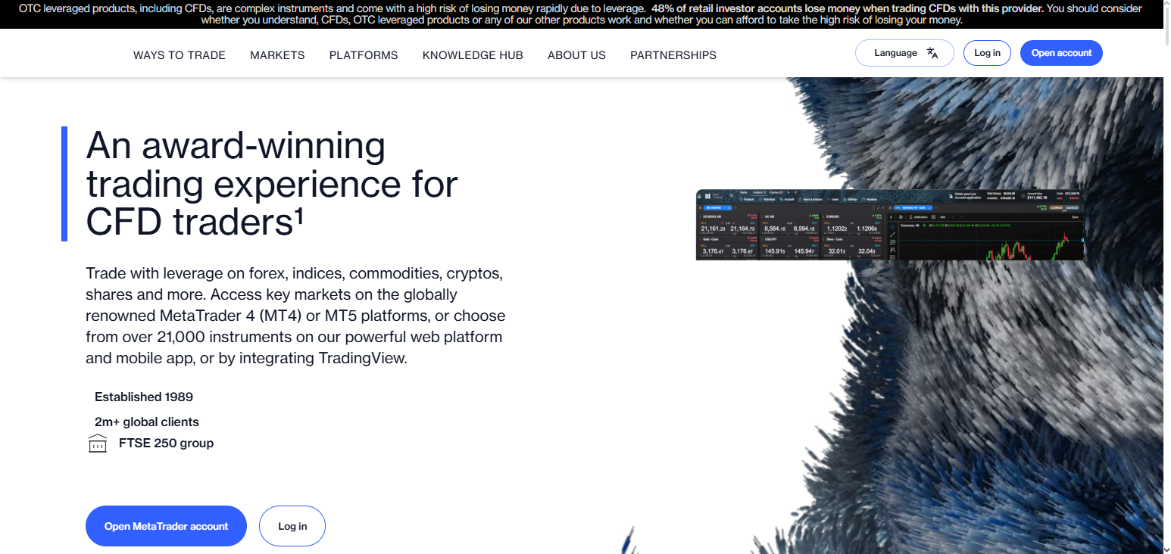Viewport: 1171px width, 554px height.
Task: Open the WAYS TO TRADE menu
Action: [180, 55]
